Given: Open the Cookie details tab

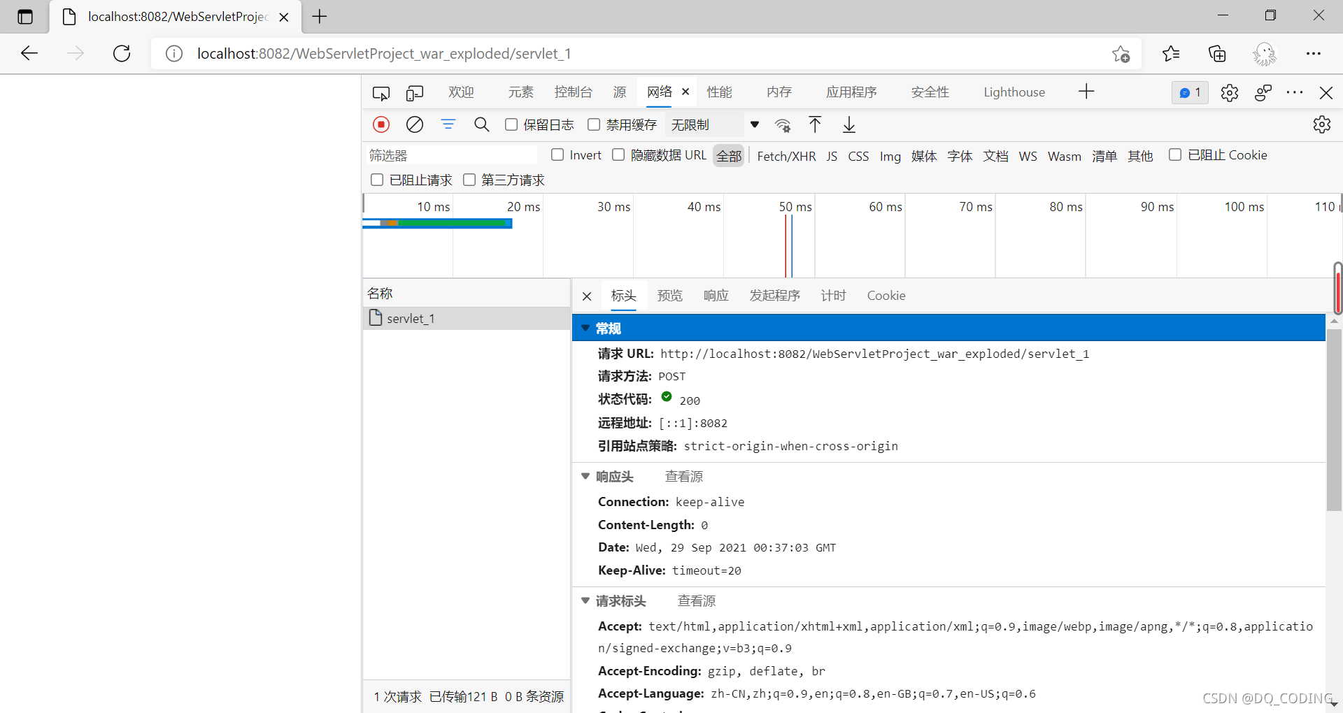Looking at the screenshot, I should [x=886, y=296].
